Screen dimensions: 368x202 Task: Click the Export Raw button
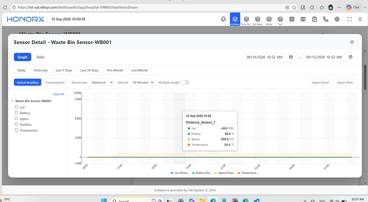345,82
